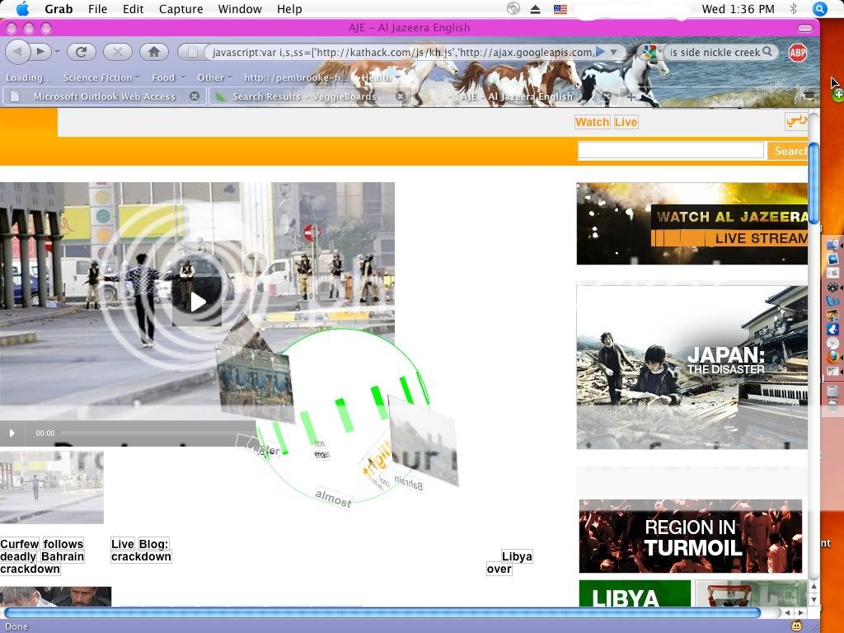
Task: Click the pembrooke bookmark link
Action: 296,77
